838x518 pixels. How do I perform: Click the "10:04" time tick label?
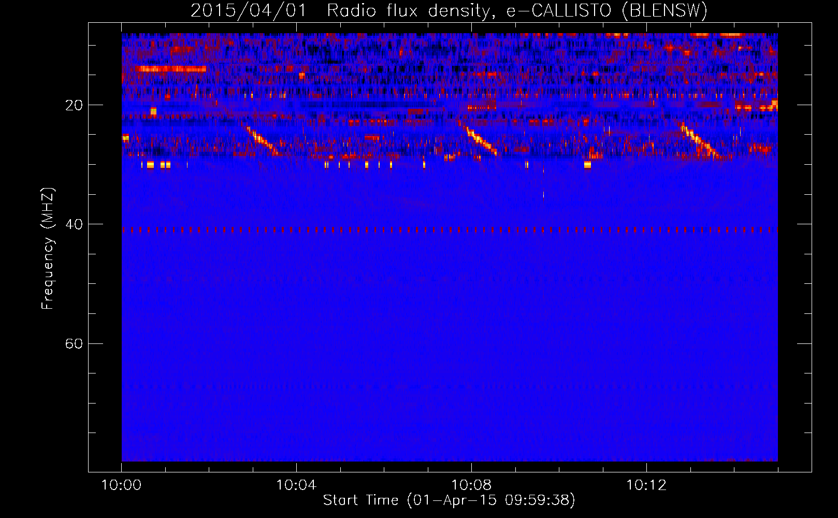[x=296, y=485]
